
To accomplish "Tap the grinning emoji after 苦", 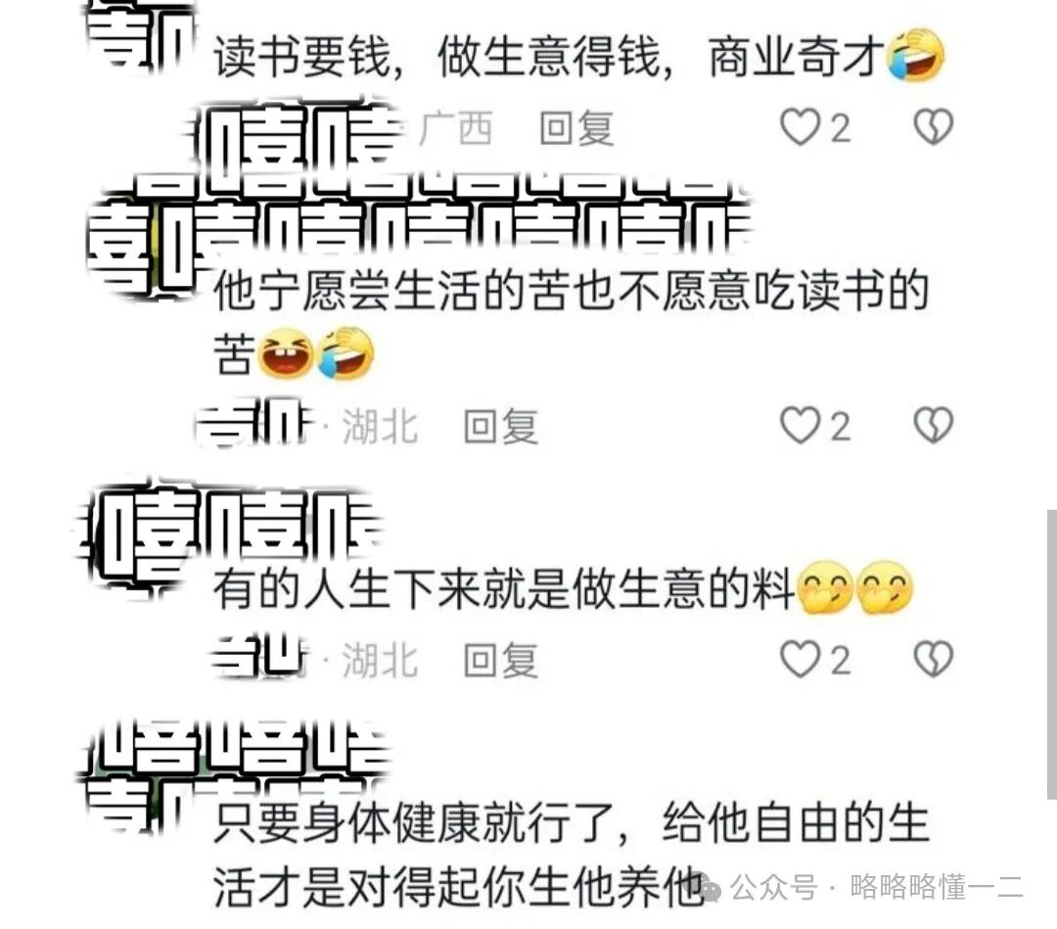I will [287, 352].
